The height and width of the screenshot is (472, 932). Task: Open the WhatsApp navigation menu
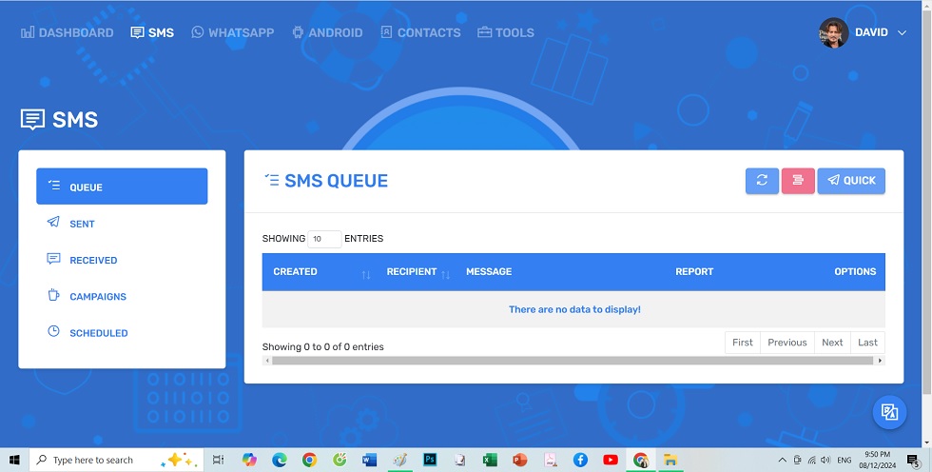232,32
